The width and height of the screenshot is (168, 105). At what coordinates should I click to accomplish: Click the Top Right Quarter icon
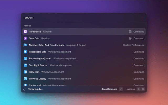25,65
